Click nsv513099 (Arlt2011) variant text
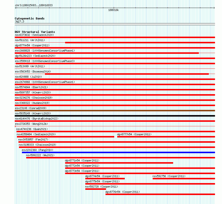Viewport: 222px width, 204px height. [x=30, y=66]
